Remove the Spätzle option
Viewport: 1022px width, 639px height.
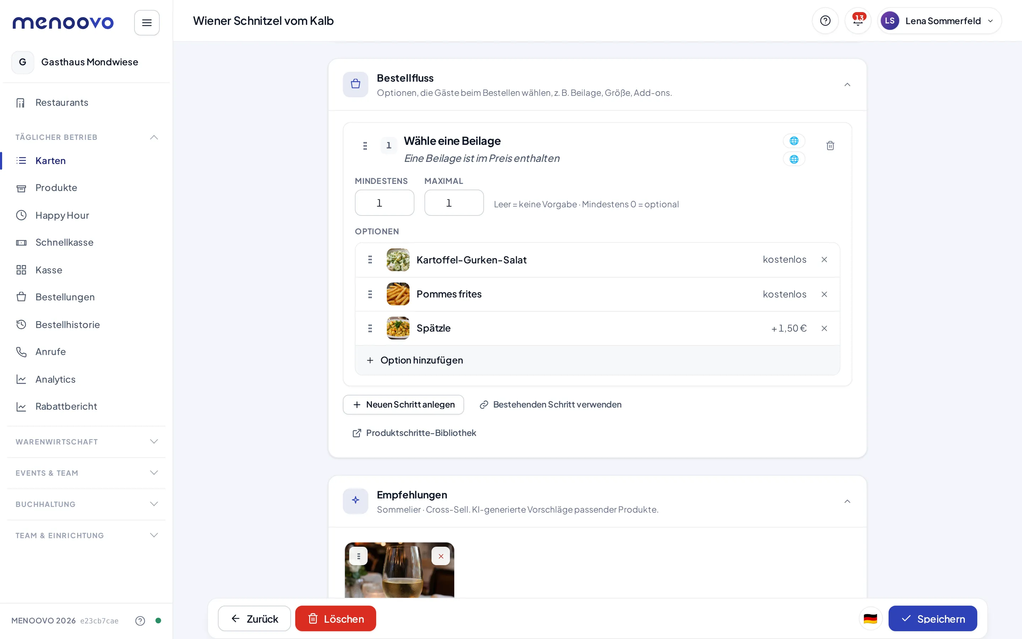tap(824, 328)
